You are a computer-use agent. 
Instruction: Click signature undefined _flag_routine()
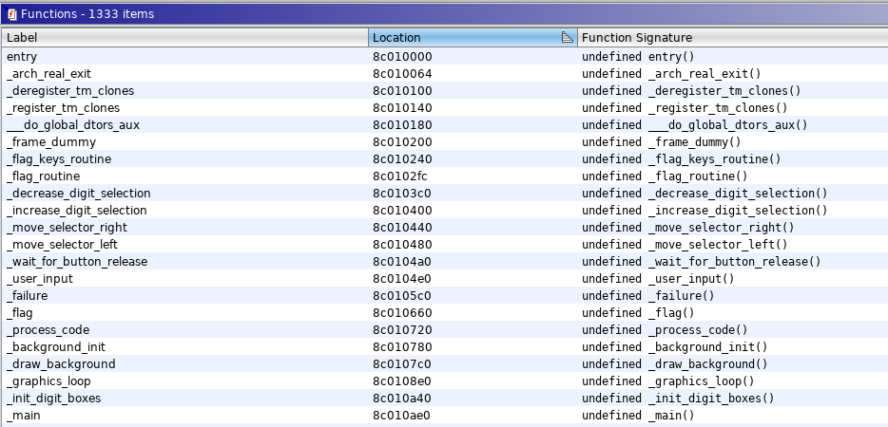(665, 176)
